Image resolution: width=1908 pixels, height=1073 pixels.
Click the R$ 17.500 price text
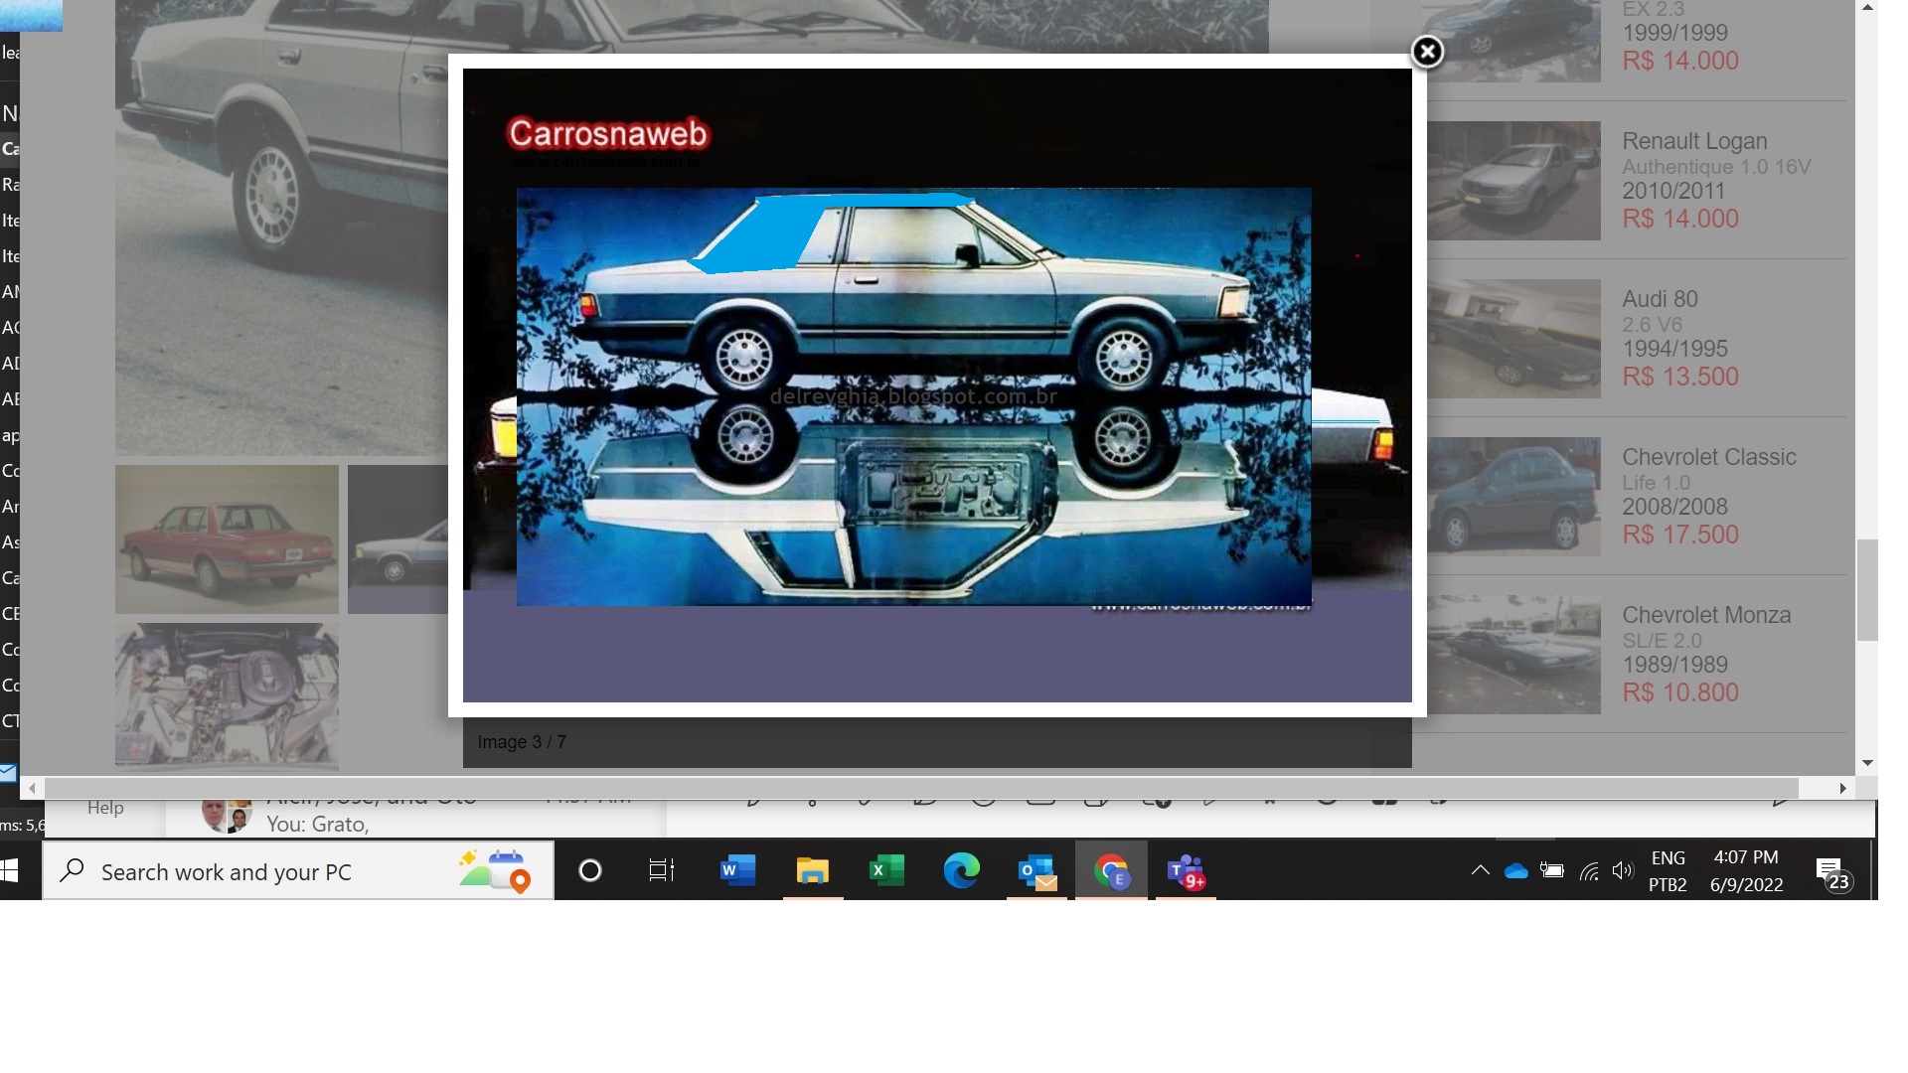pyautogui.click(x=1680, y=535)
